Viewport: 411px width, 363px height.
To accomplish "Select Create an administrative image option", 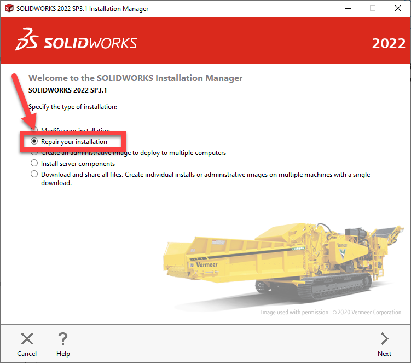I will 34,153.
